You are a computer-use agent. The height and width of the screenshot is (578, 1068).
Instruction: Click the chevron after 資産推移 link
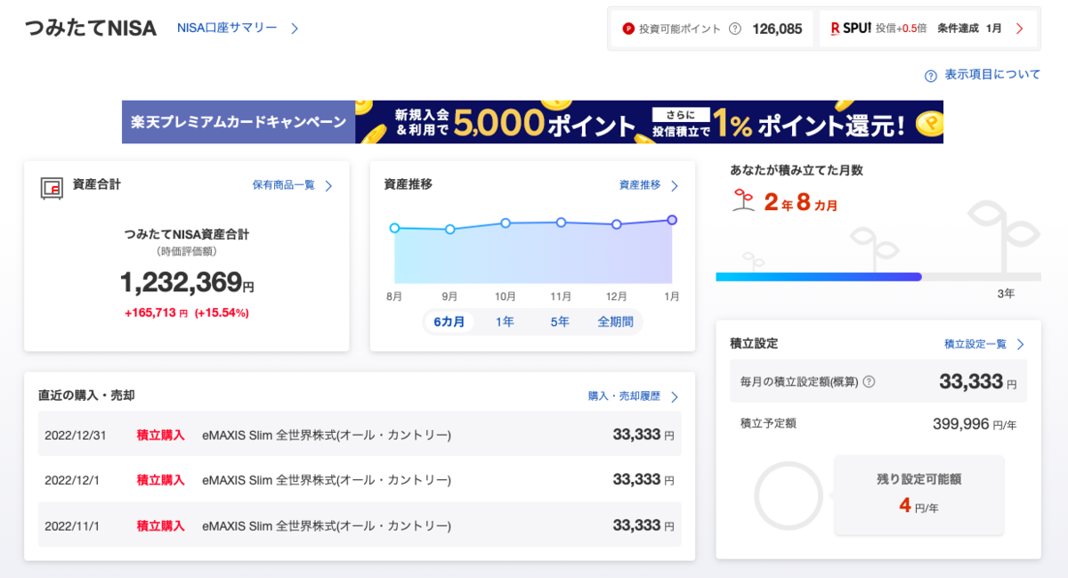pos(674,186)
